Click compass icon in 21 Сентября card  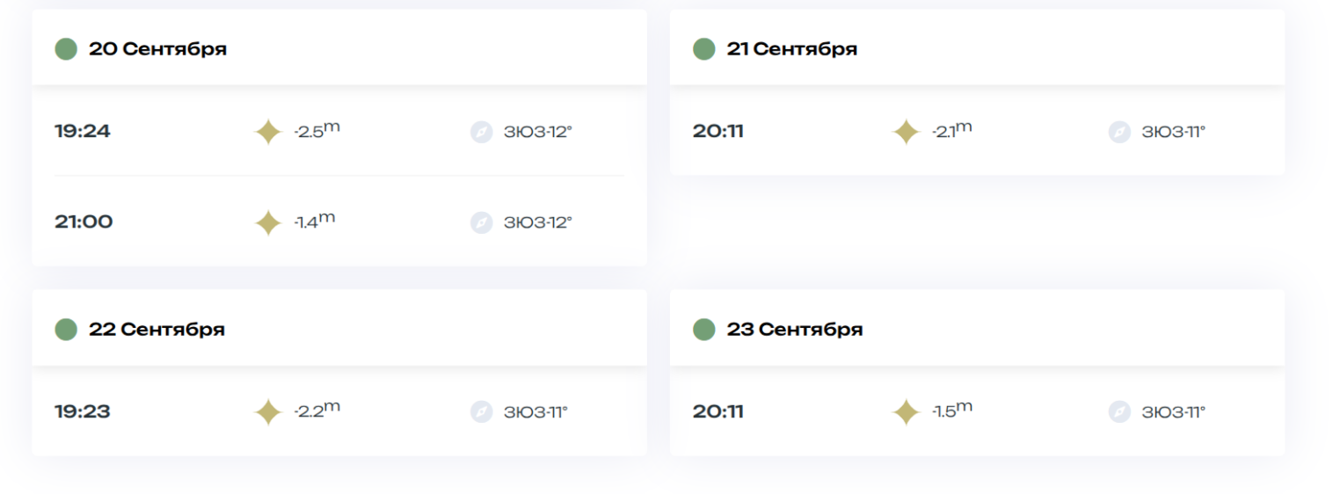click(1118, 132)
